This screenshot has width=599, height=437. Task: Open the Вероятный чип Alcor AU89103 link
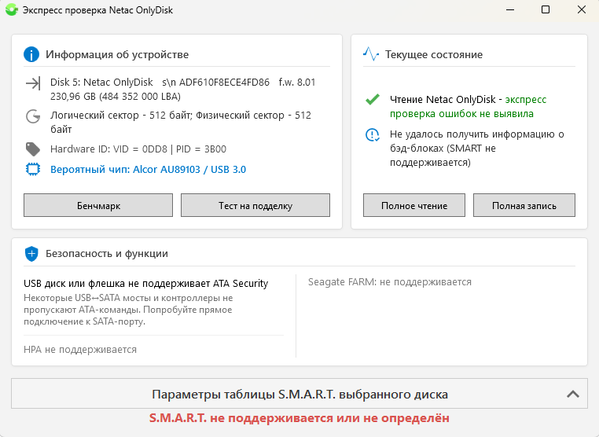[149, 169]
